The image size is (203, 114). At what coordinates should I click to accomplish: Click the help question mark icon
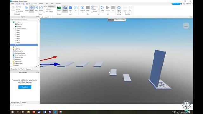(181, 4)
